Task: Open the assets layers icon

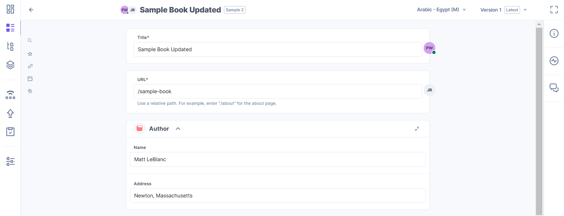Action: pyautogui.click(x=10, y=65)
